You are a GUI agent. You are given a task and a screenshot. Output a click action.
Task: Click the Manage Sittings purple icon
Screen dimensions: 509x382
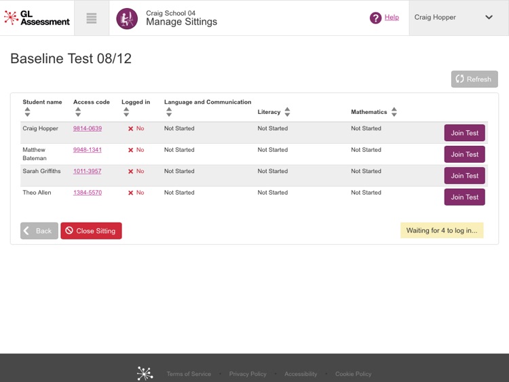[127, 18]
